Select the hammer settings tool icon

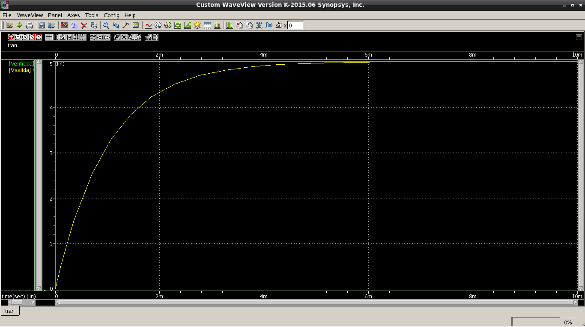pos(125,25)
